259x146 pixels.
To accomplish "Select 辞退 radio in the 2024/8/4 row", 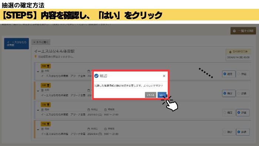I will (x=243, y=132).
